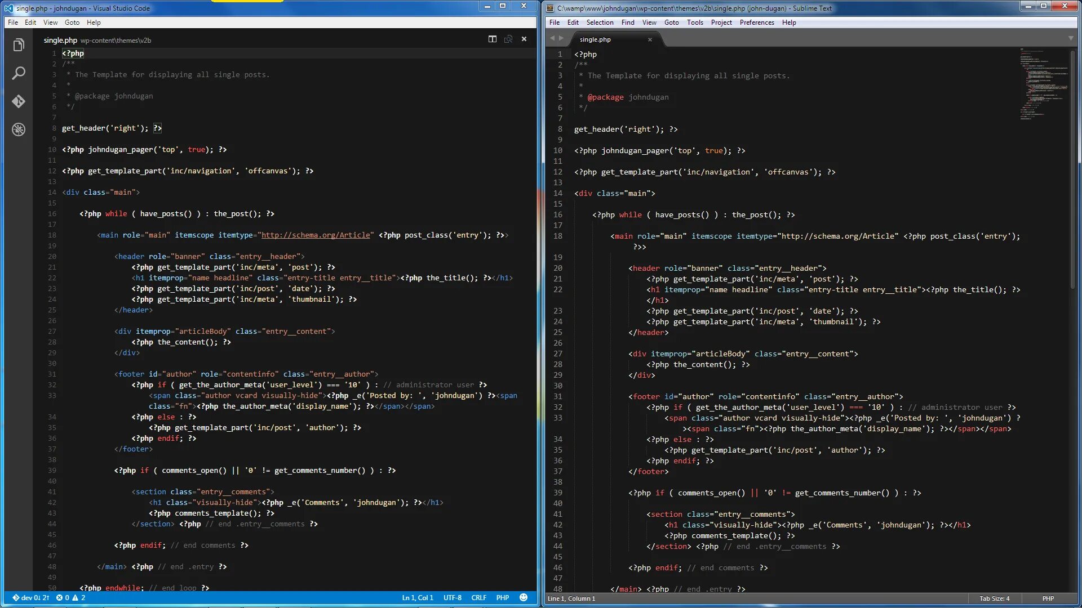Open the tab list dropdown arrow in Sublime
The width and height of the screenshot is (1082, 608).
(x=1070, y=38)
